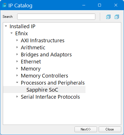The image size is (124, 135).
Task: Select the Memory Controllers label
Action: [x=44, y=76]
